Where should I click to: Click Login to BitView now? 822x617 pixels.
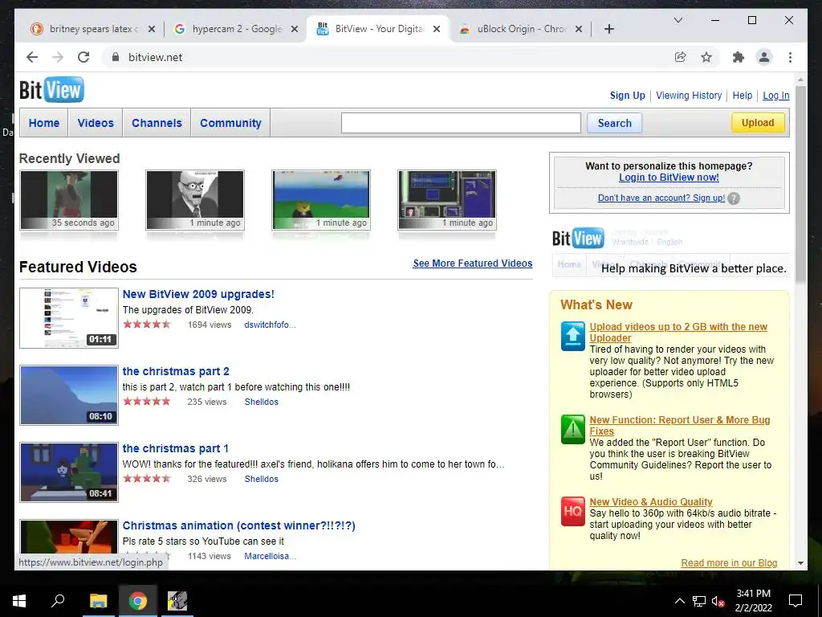[669, 178]
